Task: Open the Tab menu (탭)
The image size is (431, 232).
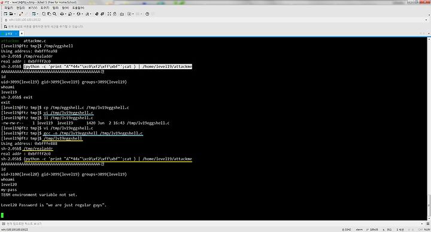Action: pyautogui.click(x=56, y=8)
